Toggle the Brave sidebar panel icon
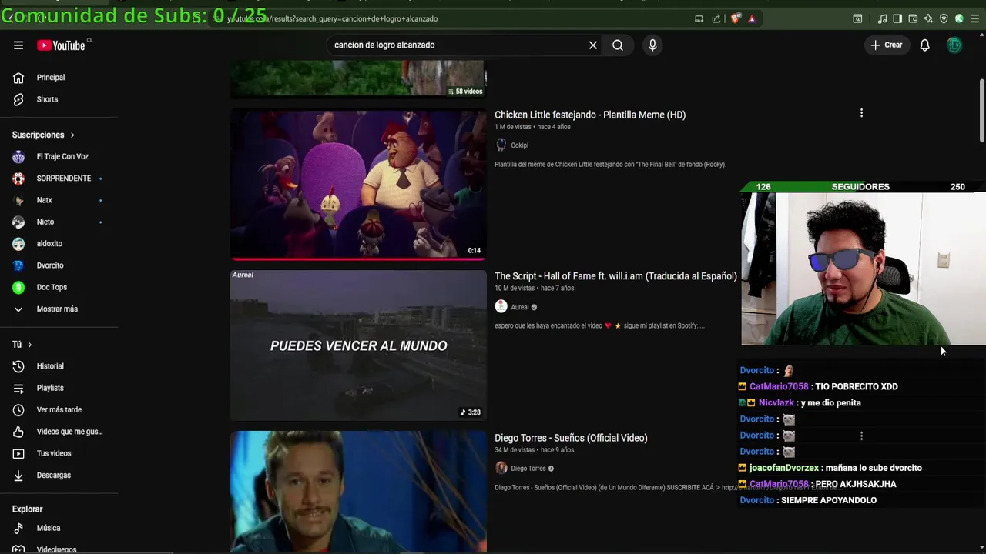 click(x=897, y=18)
